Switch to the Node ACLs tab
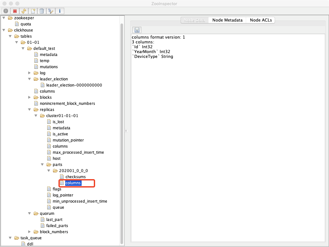 click(261, 20)
